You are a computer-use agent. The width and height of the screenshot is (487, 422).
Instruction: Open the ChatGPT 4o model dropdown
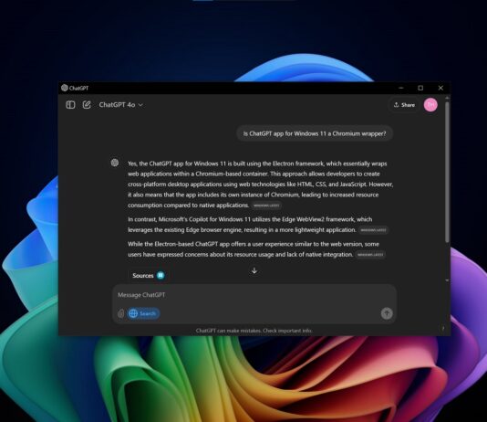click(x=120, y=105)
